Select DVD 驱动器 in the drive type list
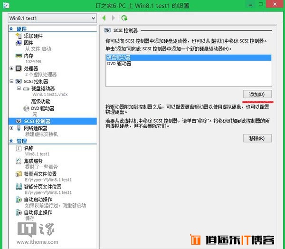The height and width of the screenshot is (249, 285). (x=189, y=64)
